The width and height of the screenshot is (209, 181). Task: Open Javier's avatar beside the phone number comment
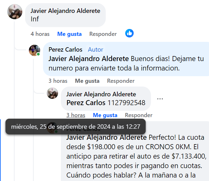coord(52,93)
